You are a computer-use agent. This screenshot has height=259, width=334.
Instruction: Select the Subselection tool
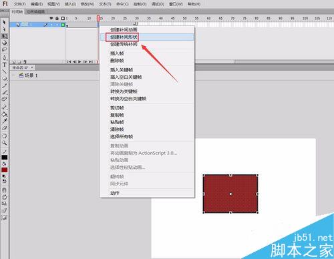(x=4, y=29)
